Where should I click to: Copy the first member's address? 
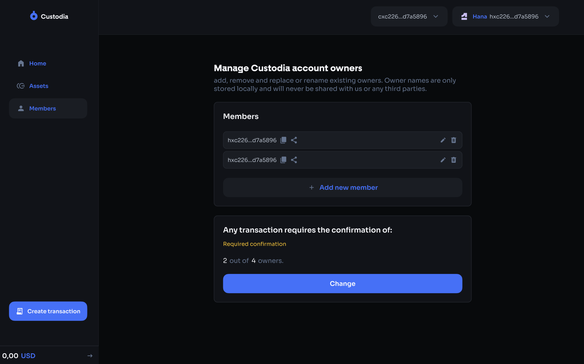click(x=283, y=140)
